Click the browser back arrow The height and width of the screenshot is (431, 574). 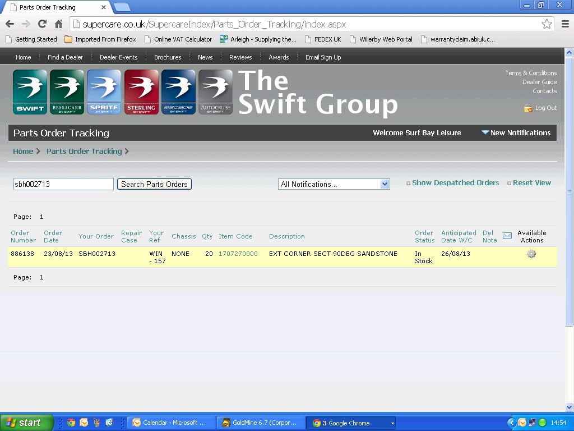(x=10, y=24)
